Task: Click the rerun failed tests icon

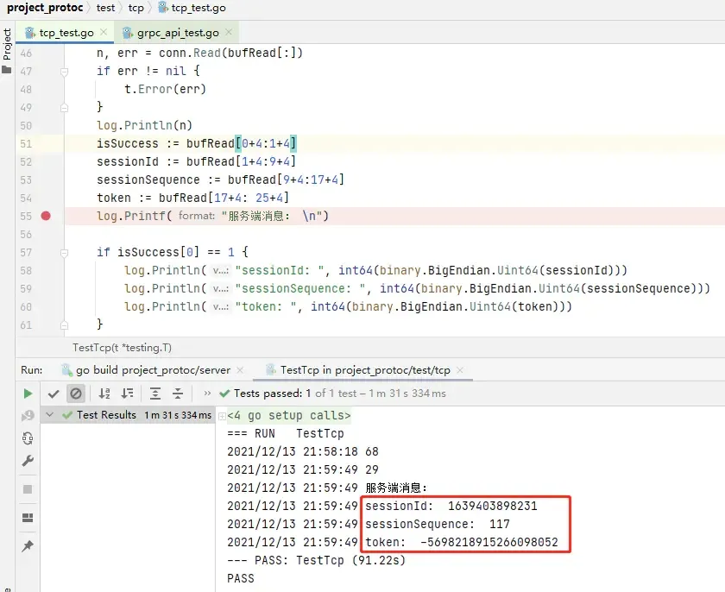Action: click(x=27, y=416)
